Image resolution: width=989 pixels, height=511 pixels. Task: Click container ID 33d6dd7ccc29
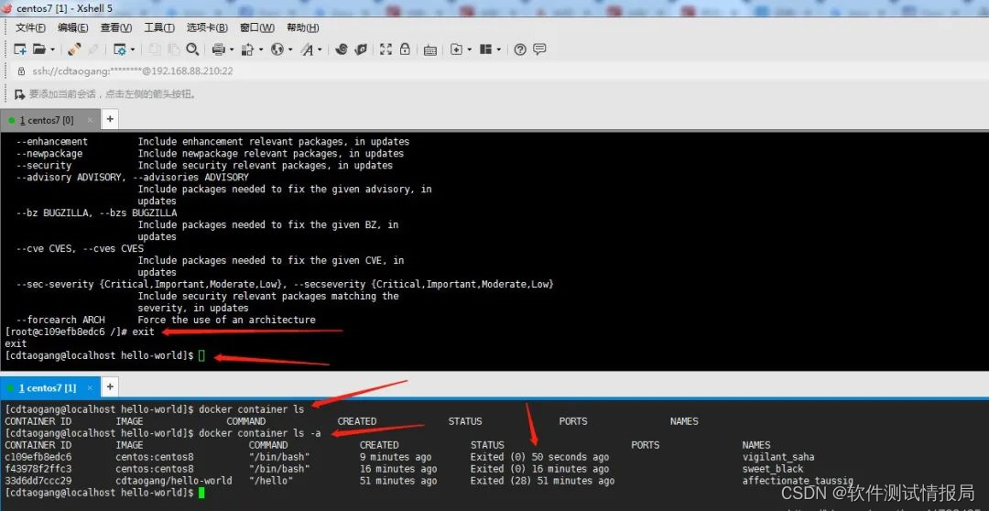[38, 481]
